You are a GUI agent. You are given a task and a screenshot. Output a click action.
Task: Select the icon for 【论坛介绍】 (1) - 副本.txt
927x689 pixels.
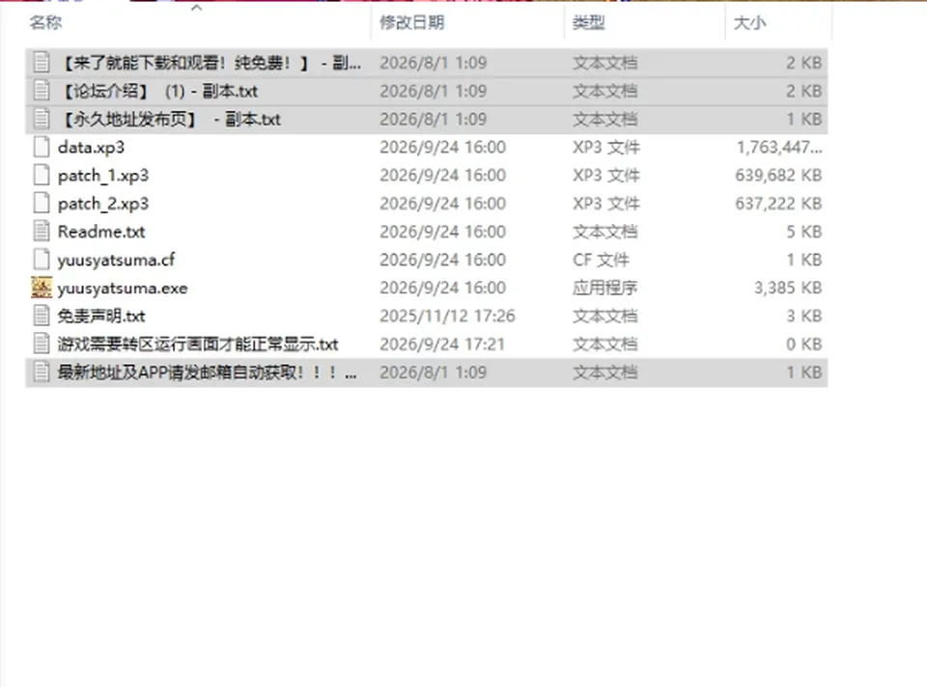pos(42,91)
